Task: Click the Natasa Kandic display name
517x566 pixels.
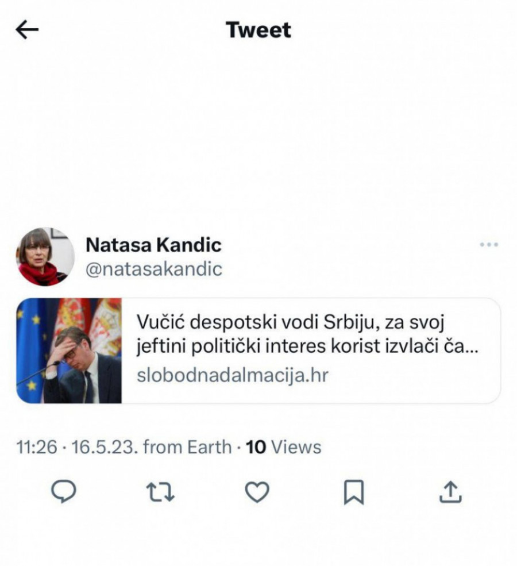Action: 153,245
